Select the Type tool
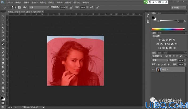 pos(3,76)
